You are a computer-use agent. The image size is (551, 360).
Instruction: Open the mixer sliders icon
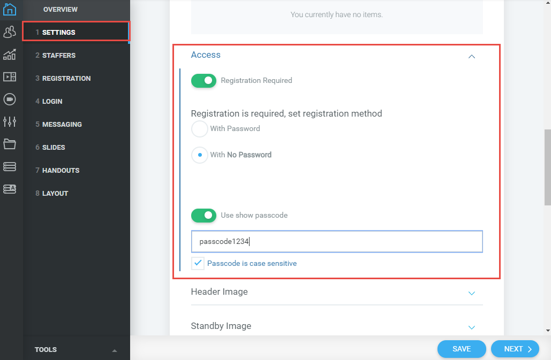(x=10, y=122)
